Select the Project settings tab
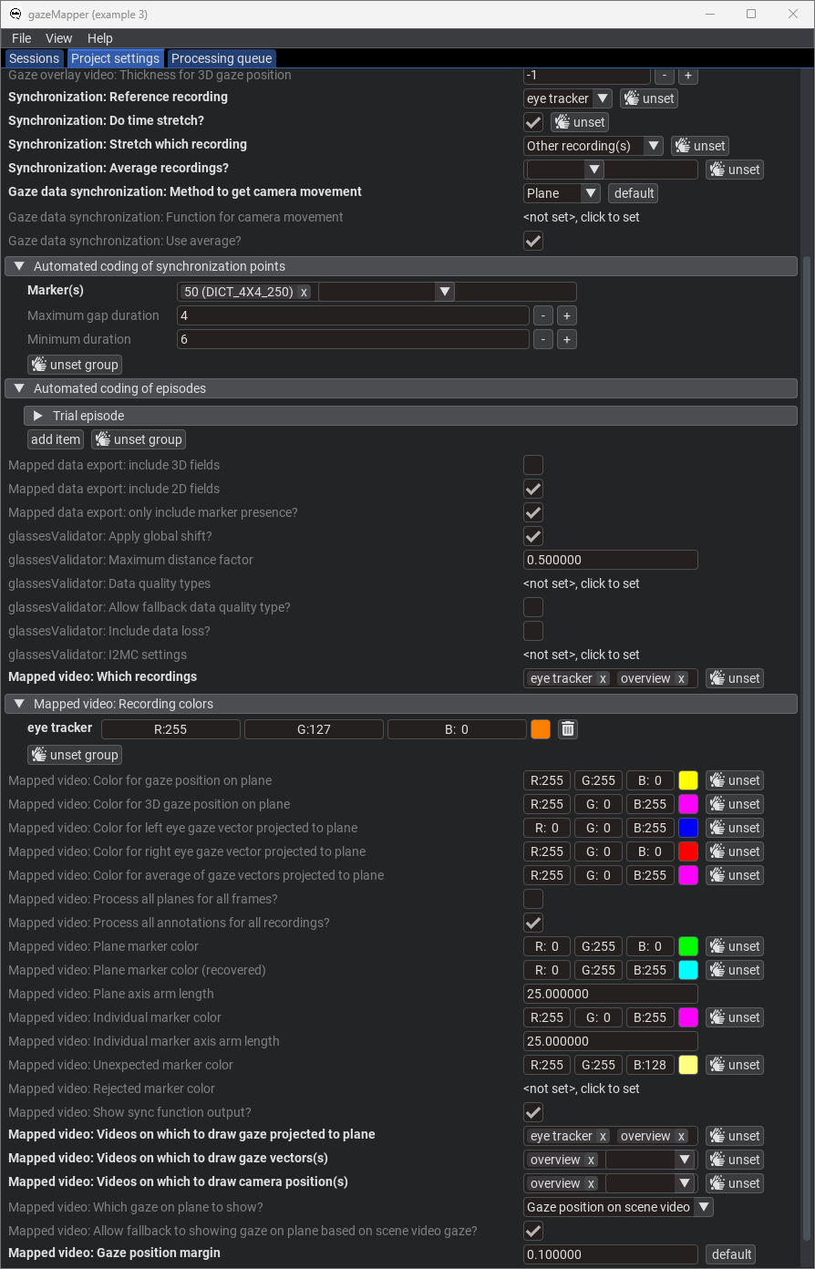Viewport: 815px width, 1269px height. click(116, 58)
